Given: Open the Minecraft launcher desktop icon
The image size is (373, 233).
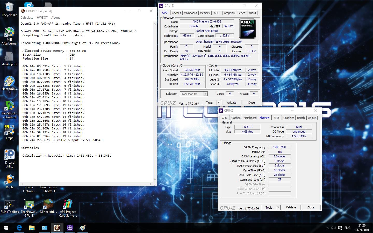Looking at the screenshot, I should point(48,206).
